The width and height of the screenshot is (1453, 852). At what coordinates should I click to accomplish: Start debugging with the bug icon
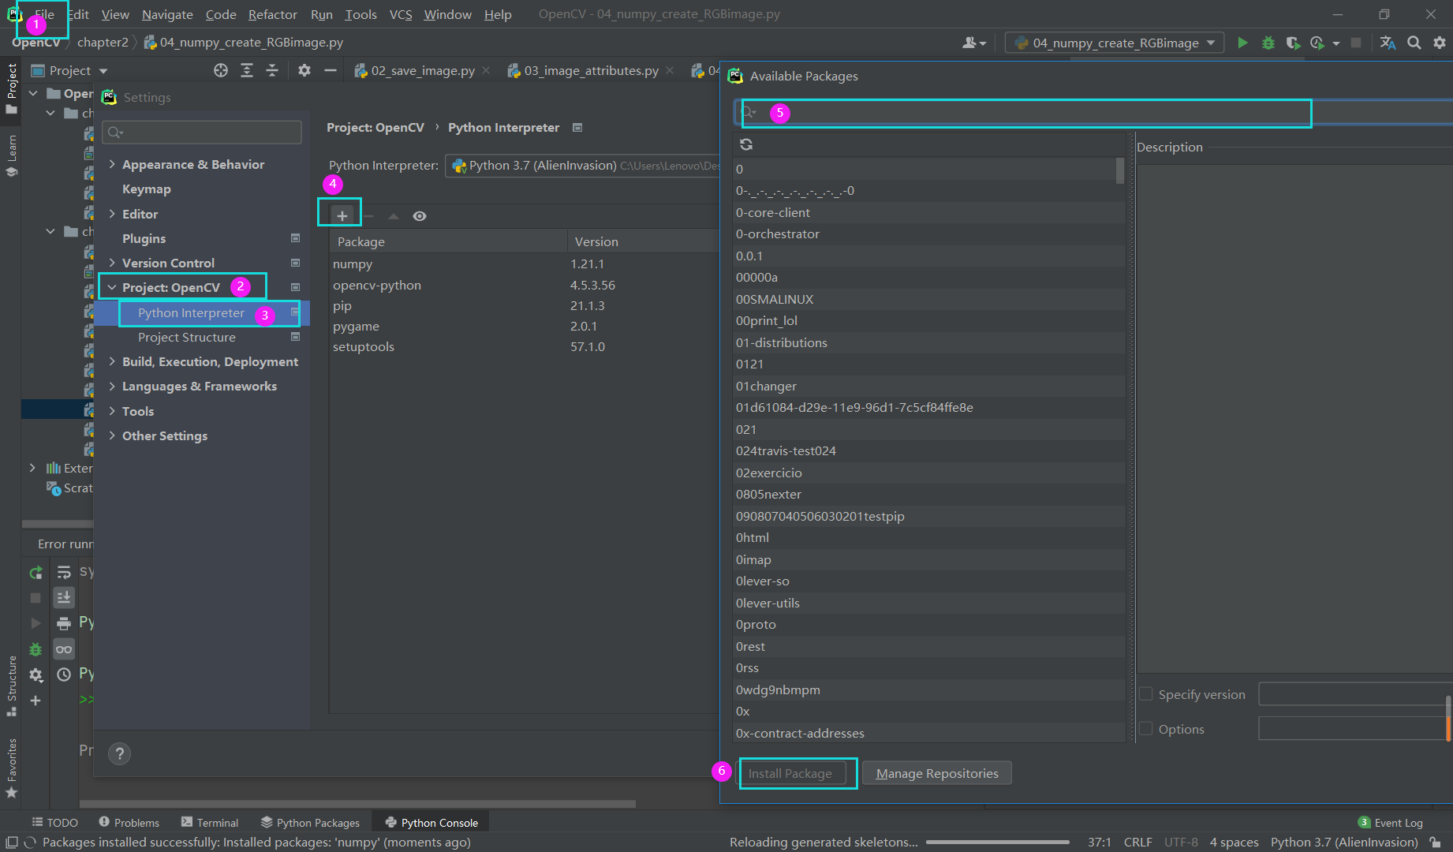pos(1268,43)
